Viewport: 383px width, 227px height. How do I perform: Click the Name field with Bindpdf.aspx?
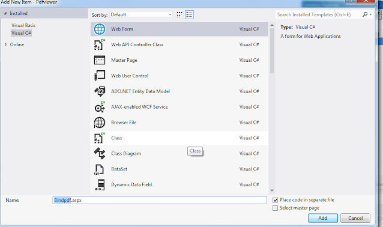pos(160,200)
